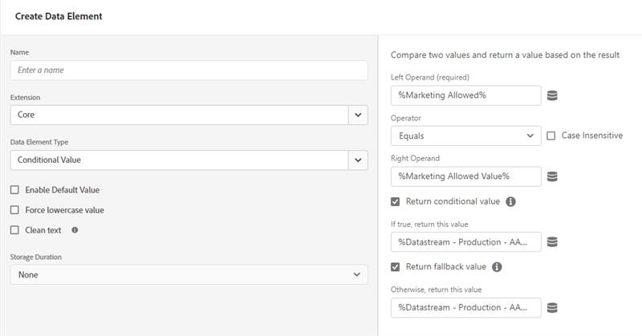
Task: Open the Operator dropdown showing Equals
Action: click(466, 136)
